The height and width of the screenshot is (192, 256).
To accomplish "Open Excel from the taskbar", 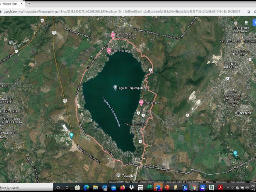I will pos(149,187).
